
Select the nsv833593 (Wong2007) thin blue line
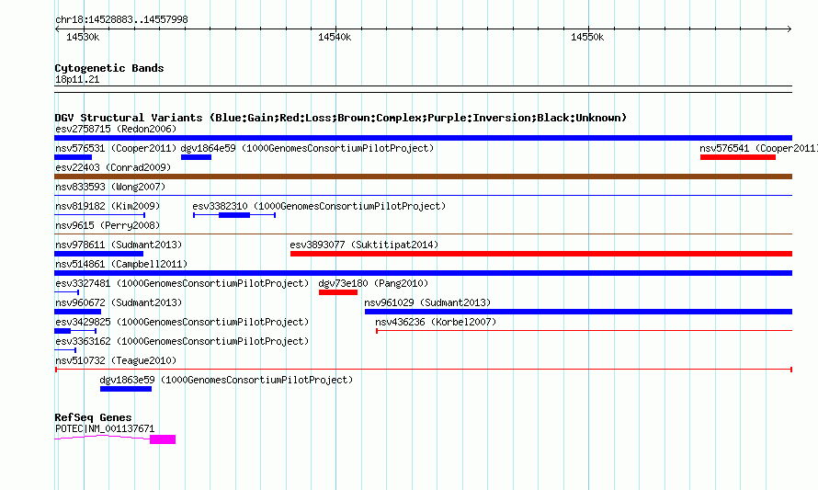click(423, 195)
